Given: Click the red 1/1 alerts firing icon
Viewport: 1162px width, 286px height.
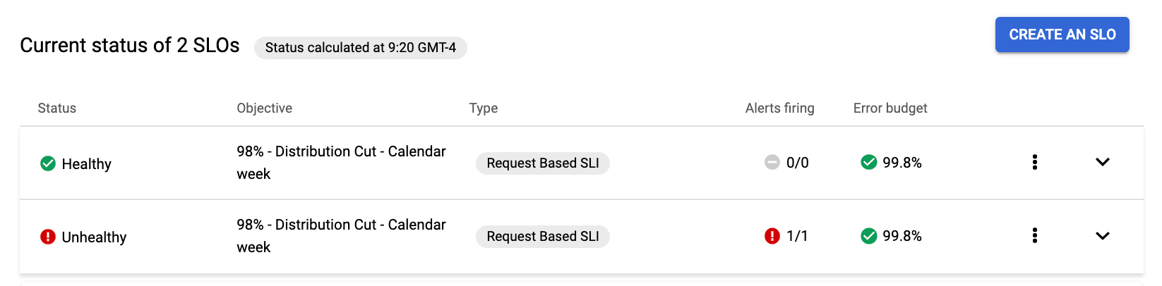Looking at the screenshot, I should (x=772, y=236).
